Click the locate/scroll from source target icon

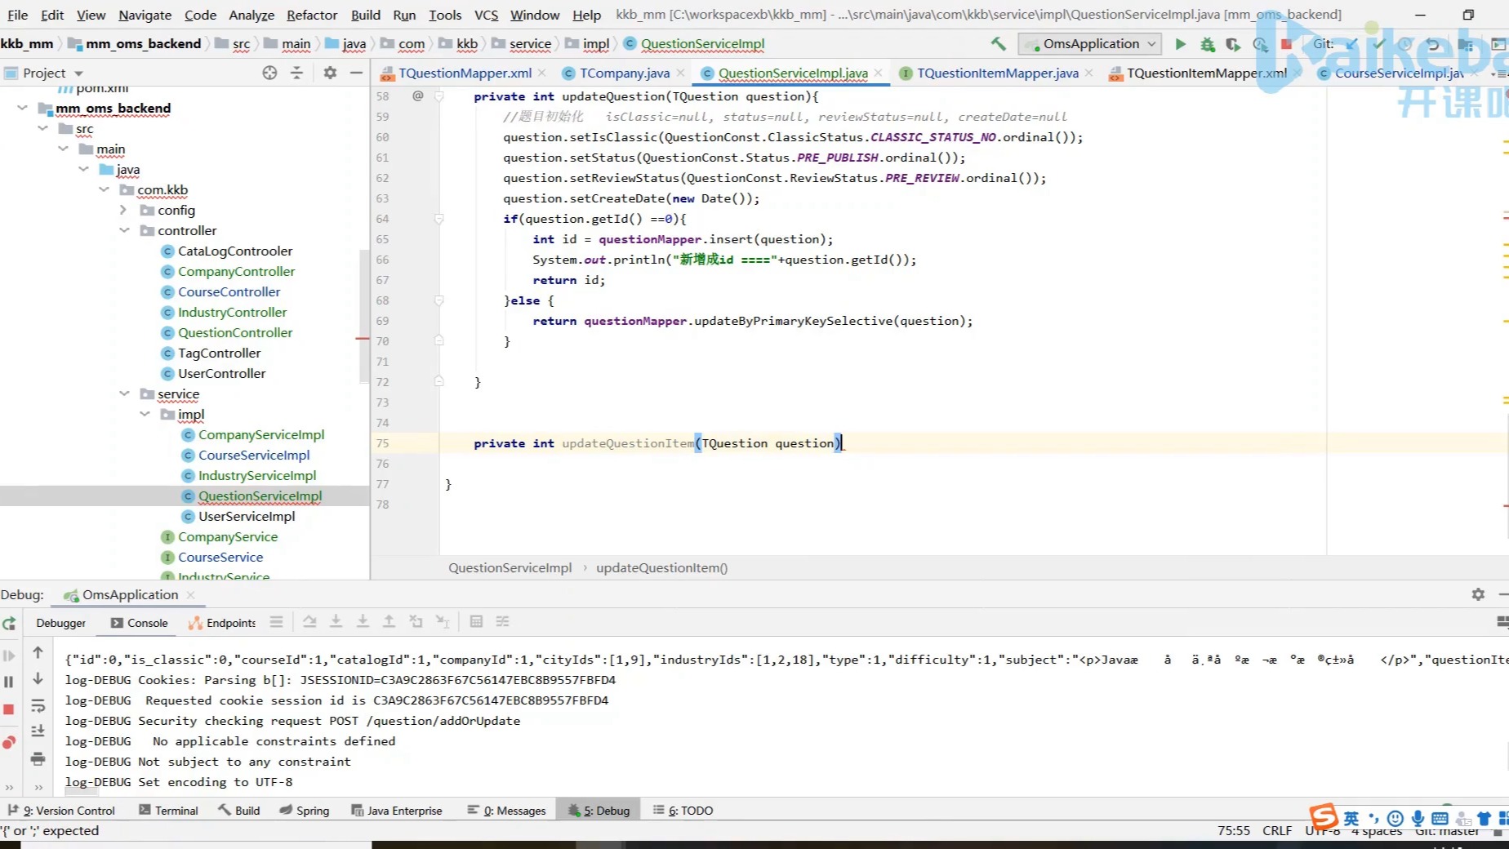coord(269,73)
